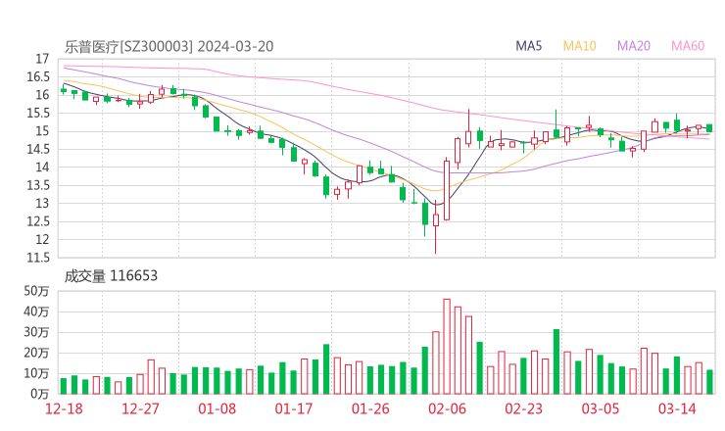
Task: Click the 30万 volume axis label
Action: 36,332
